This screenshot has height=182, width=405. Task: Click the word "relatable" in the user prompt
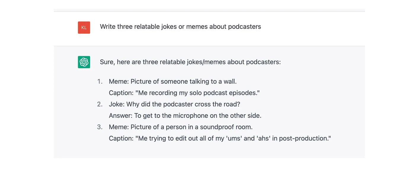pos(147,27)
